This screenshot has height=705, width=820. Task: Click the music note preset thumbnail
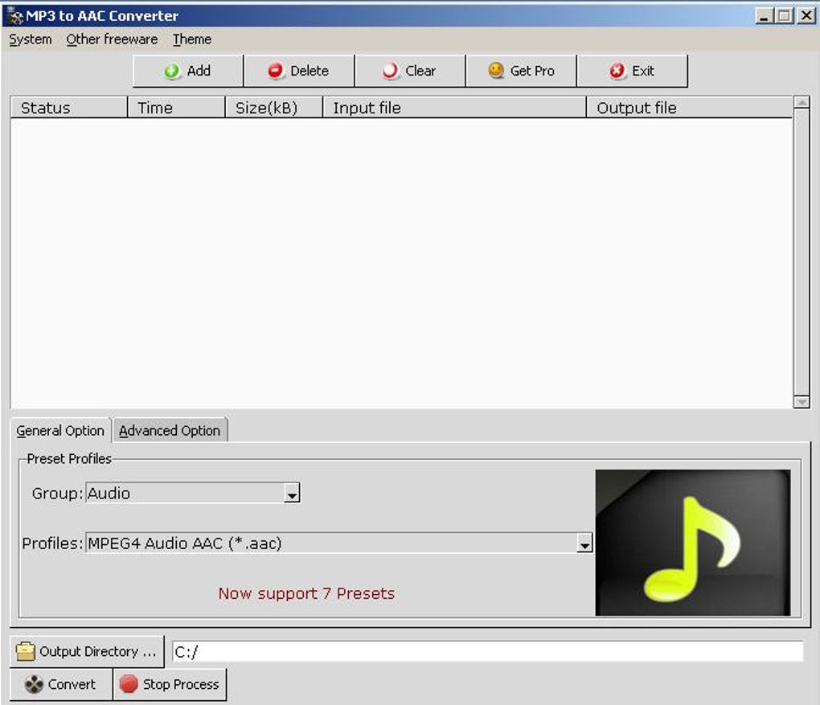click(x=693, y=543)
